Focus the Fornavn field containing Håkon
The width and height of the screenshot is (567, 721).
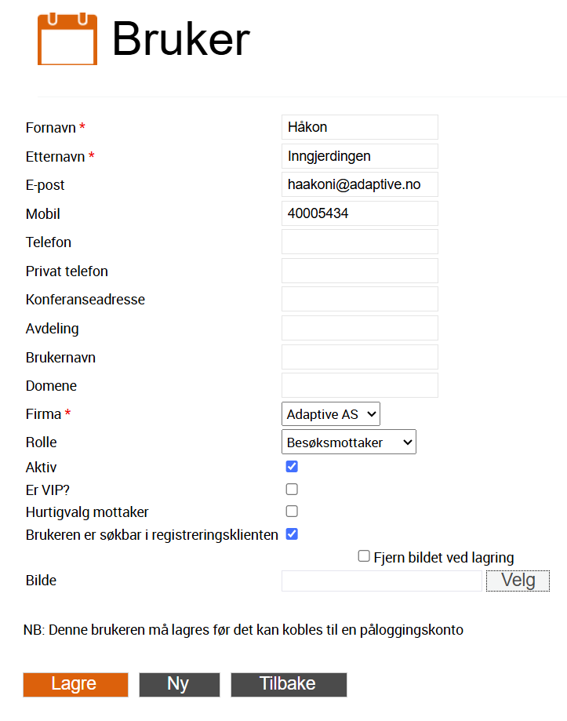[360, 127]
